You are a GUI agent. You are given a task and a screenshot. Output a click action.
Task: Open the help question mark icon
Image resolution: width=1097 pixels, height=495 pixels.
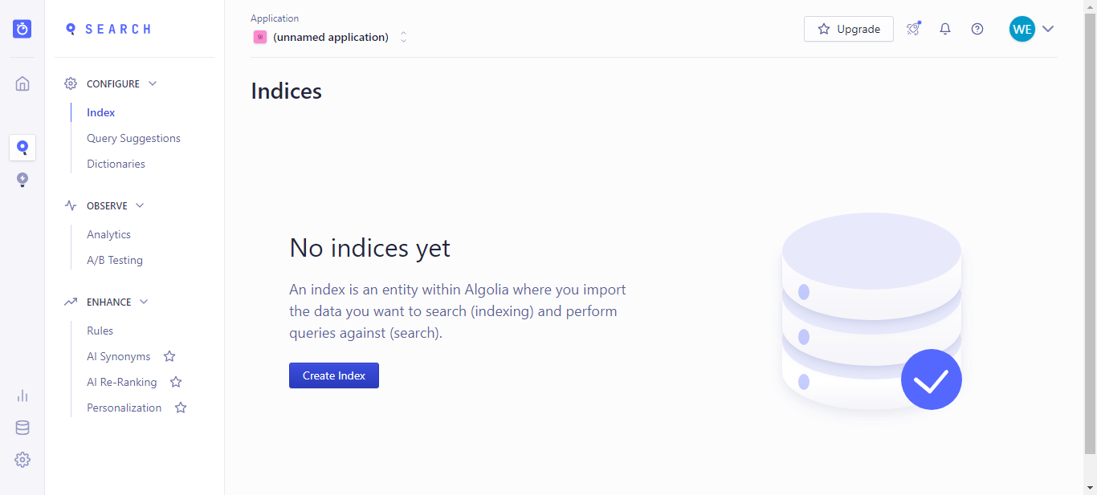click(x=977, y=29)
